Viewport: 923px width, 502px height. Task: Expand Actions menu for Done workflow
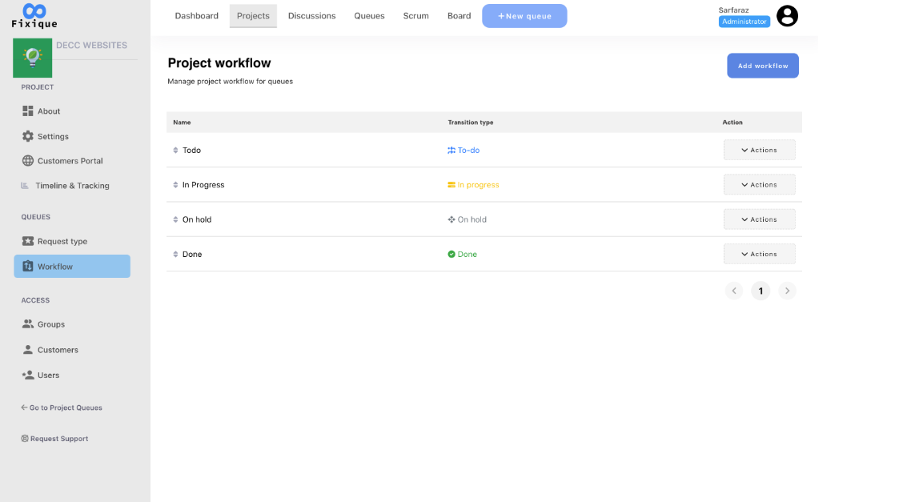(759, 254)
